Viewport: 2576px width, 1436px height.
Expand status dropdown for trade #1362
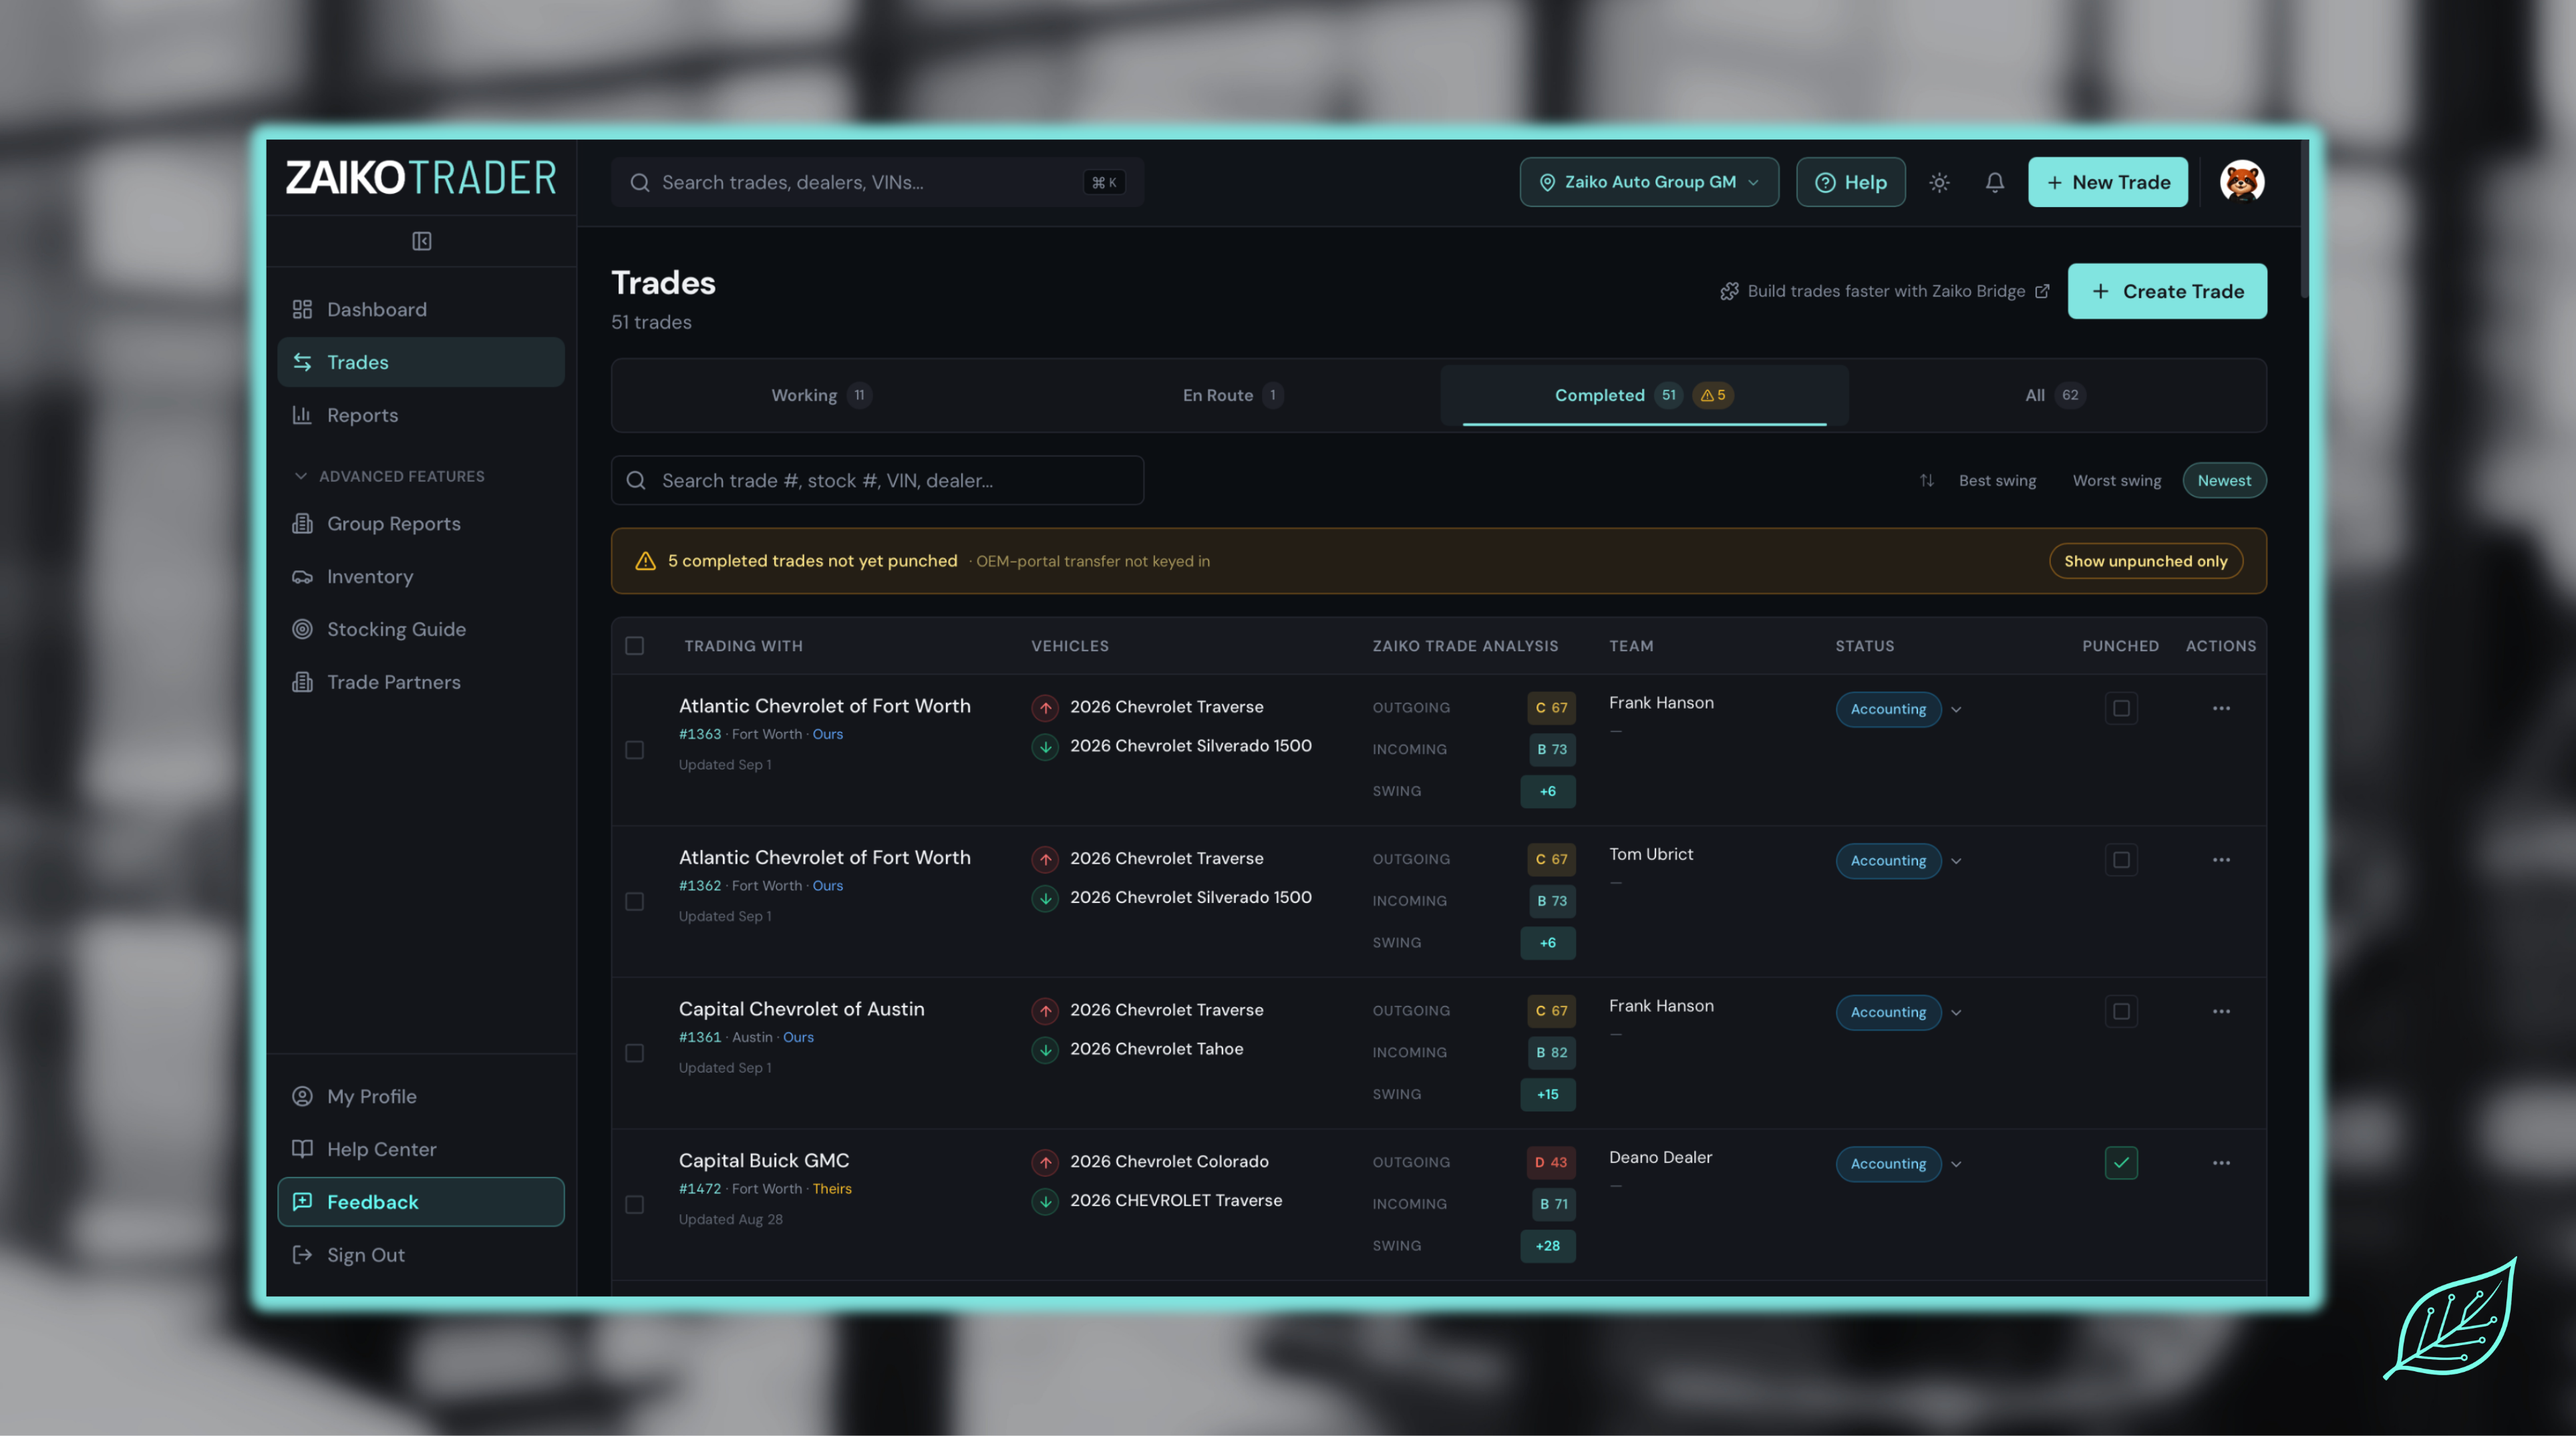click(1956, 861)
